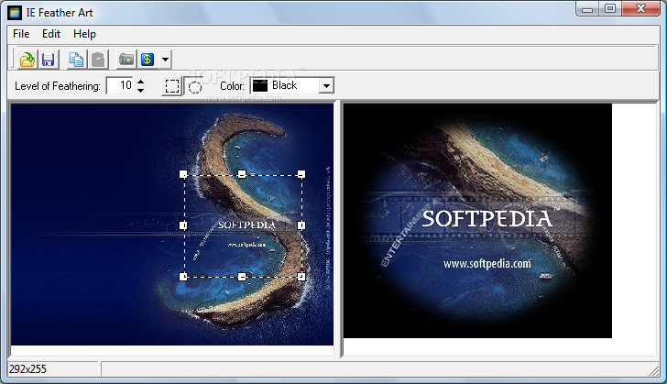Image resolution: width=667 pixels, height=384 pixels.
Task: Click the Level of Feathering value field
Action: point(120,85)
